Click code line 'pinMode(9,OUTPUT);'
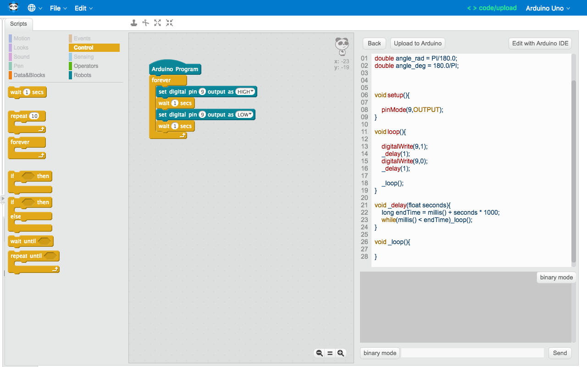The width and height of the screenshot is (587, 367). (x=412, y=110)
